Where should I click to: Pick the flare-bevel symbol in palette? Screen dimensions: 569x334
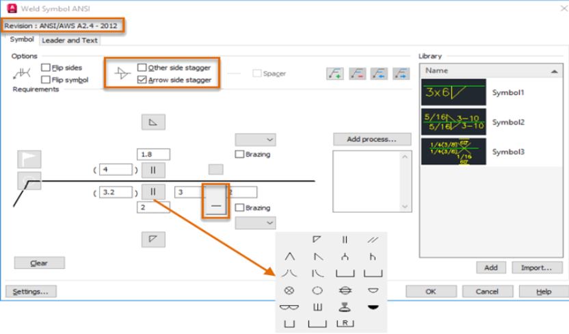click(x=317, y=273)
